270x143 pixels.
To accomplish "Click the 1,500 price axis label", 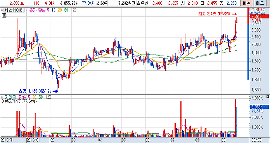I will click(256, 90).
